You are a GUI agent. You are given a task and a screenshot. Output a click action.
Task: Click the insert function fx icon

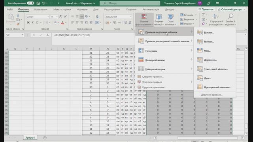47,35
